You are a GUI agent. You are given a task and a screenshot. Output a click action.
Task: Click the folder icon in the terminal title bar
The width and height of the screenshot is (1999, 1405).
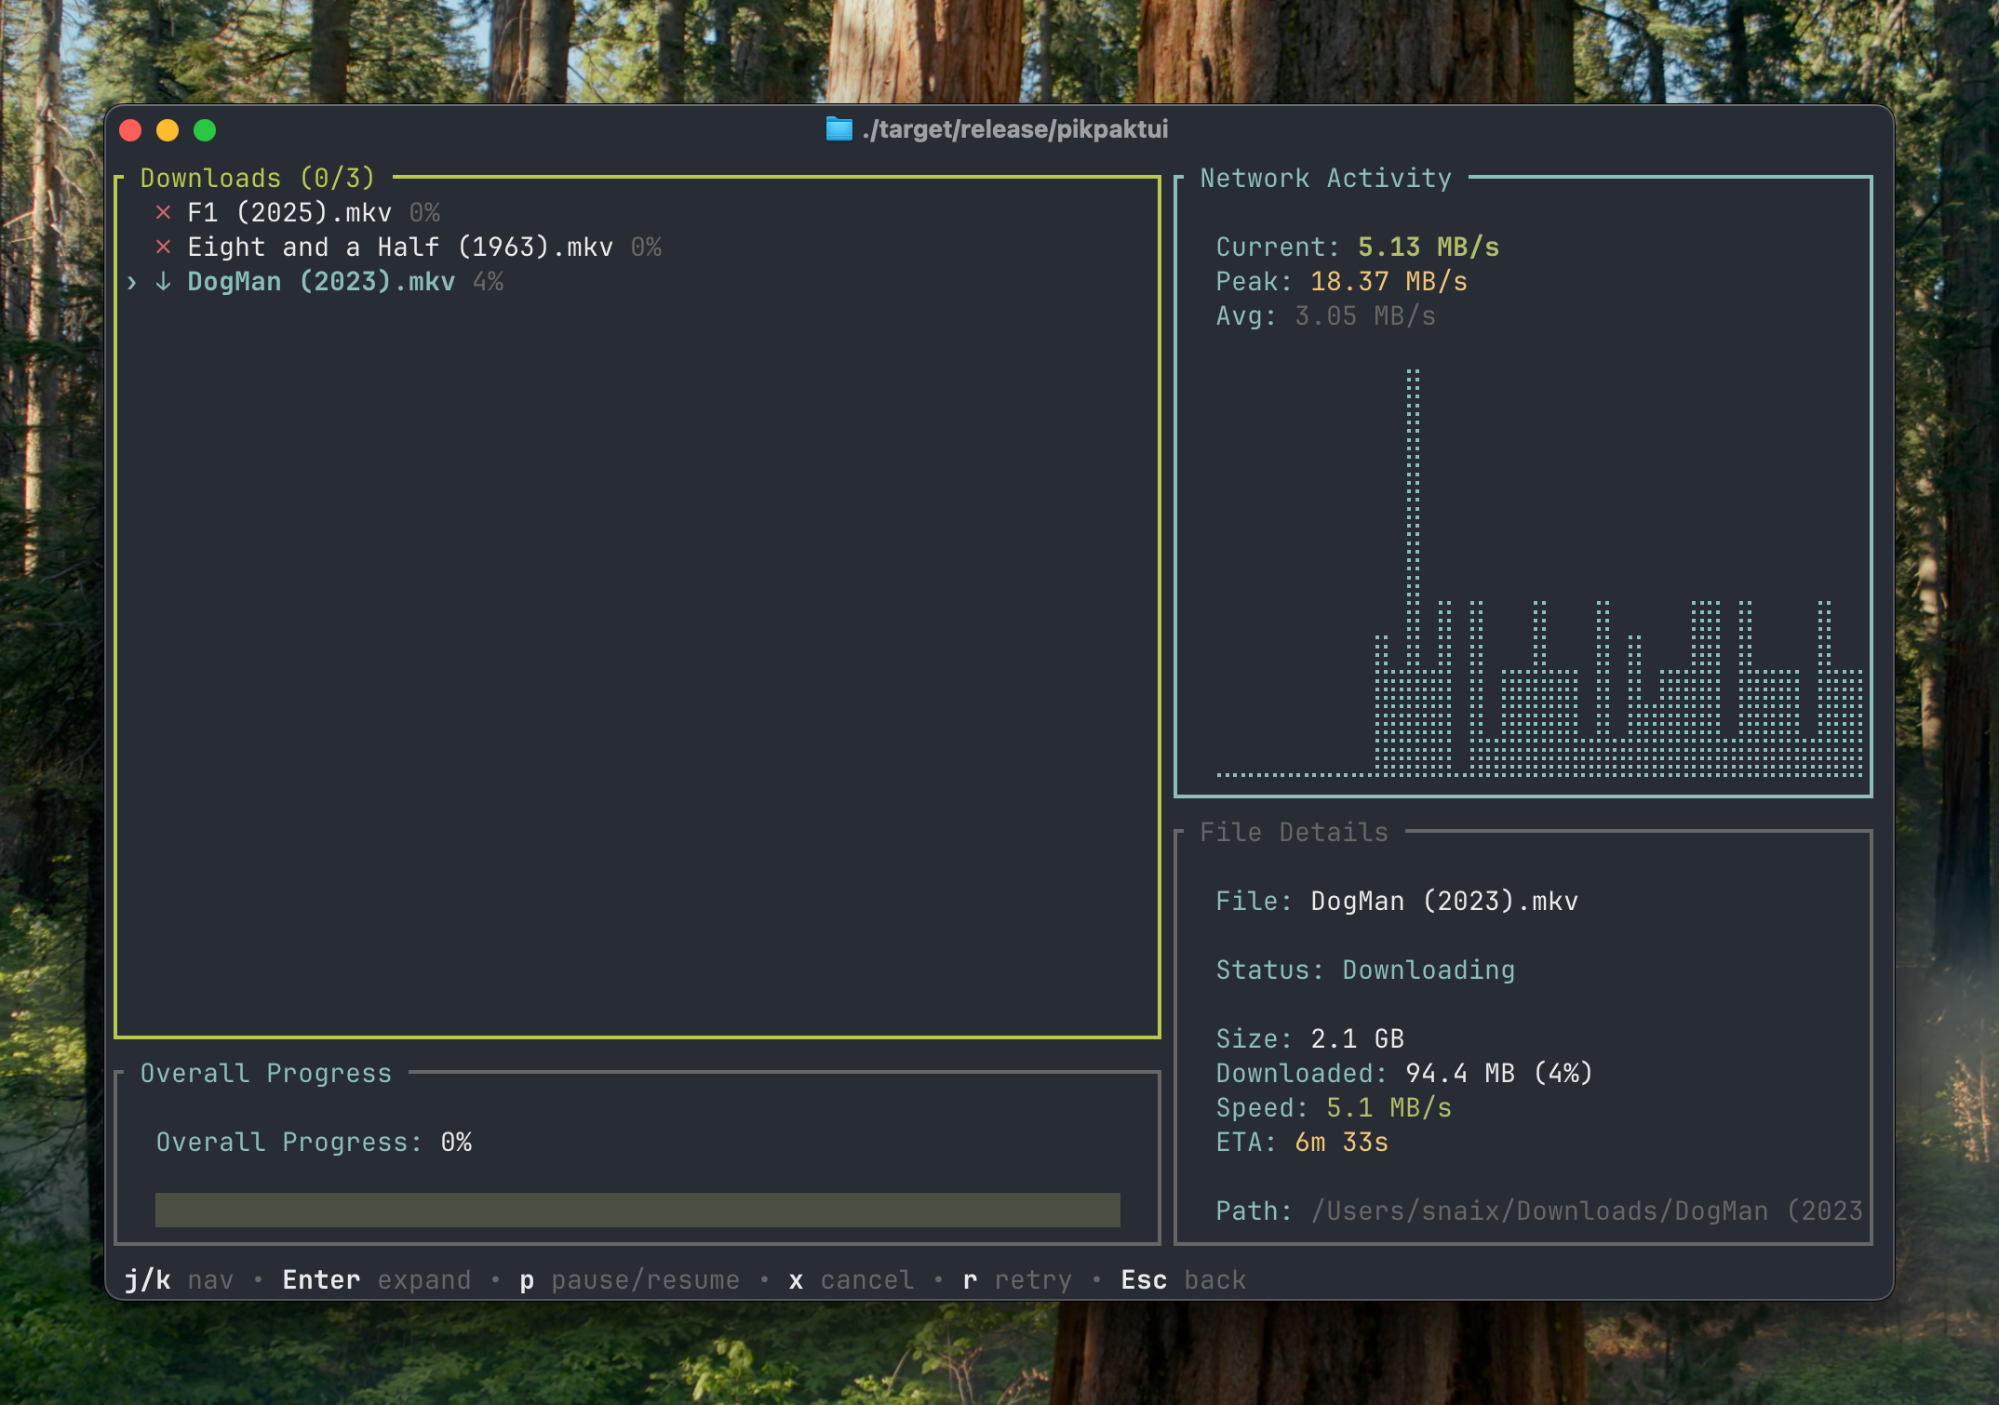(837, 129)
